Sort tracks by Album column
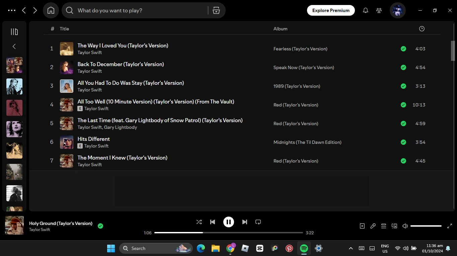 280,29
